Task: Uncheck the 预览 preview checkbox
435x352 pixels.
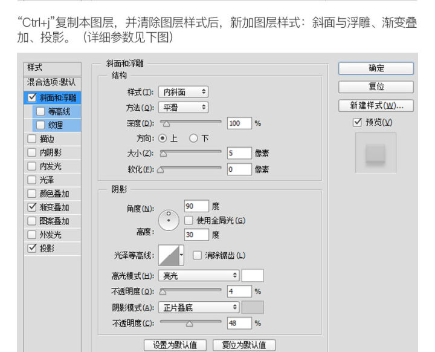Action: 358,122
